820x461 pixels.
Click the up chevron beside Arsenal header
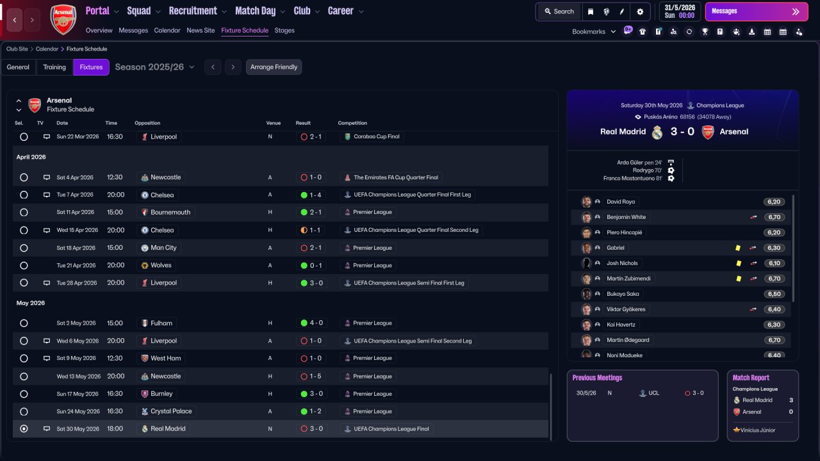pyautogui.click(x=19, y=101)
